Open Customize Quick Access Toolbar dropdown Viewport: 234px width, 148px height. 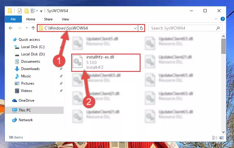tap(41, 11)
